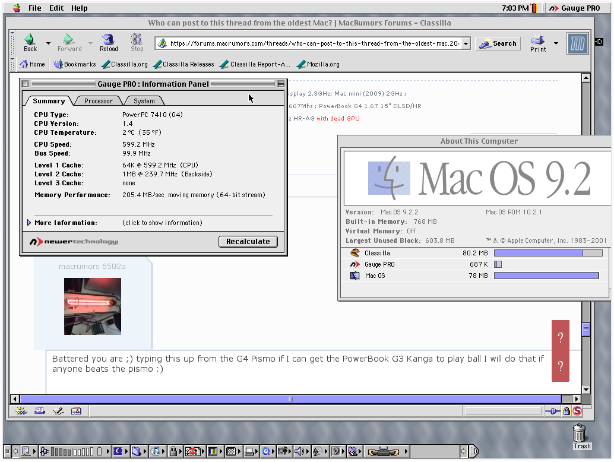This screenshot has height=462, width=614.
Task: Click the menu bar clock 7:03 PM
Action: point(515,8)
